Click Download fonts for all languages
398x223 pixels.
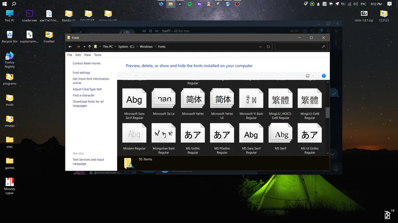click(88, 104)
